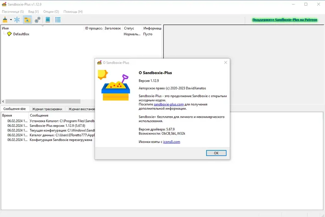Viewport: 325px width, 217px height.
Task: Click the bulleted list toolbar icon
Action: pyautogui.click(x=58, y=20)
